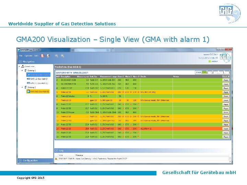This screenshot has width=247, height=185.
Task: Click alarm 3 arrow icon in row 11
Action: pyautogui.click(x=138, y=116)
